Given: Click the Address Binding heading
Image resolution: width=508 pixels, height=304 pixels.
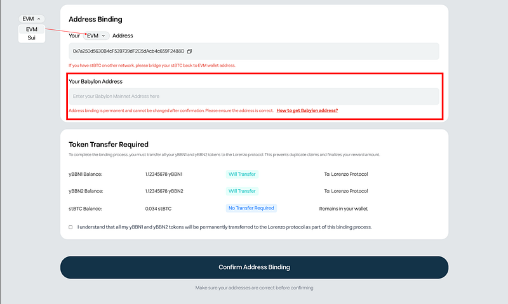Looking at the screenshot, I should pos(95,20).
